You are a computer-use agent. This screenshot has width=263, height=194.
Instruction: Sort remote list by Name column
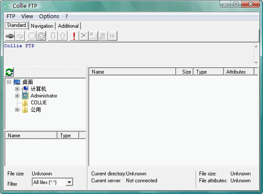(x=133, y=72)
